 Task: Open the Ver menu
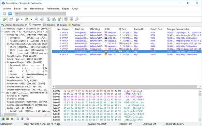25,9
